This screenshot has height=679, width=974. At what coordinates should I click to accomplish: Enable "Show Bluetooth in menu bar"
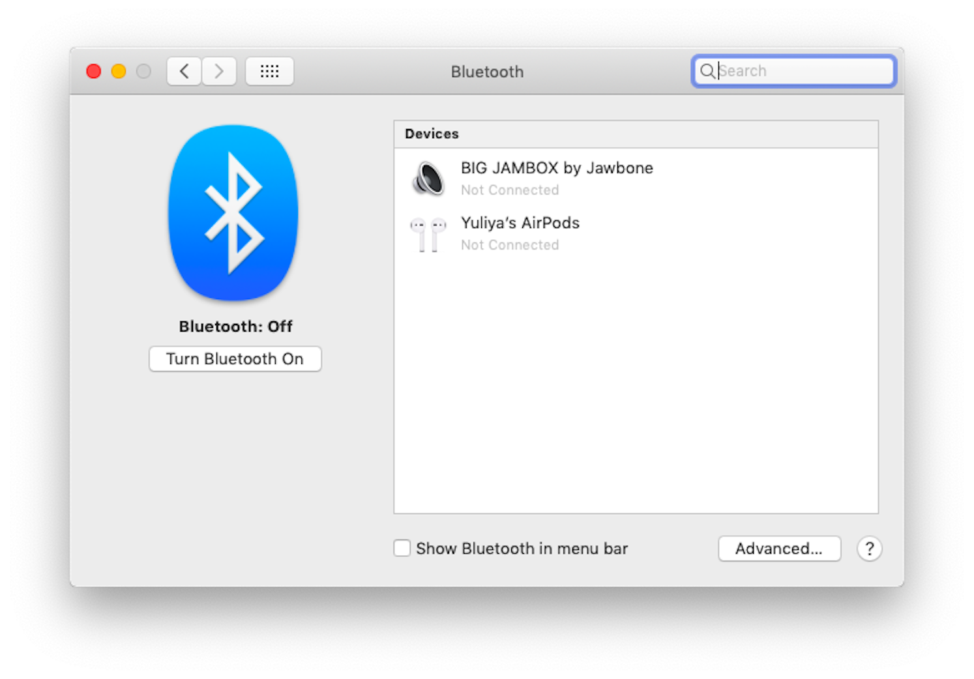tap(402, 548)
